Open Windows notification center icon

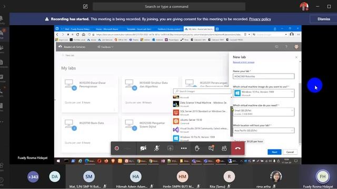(296, 161)
